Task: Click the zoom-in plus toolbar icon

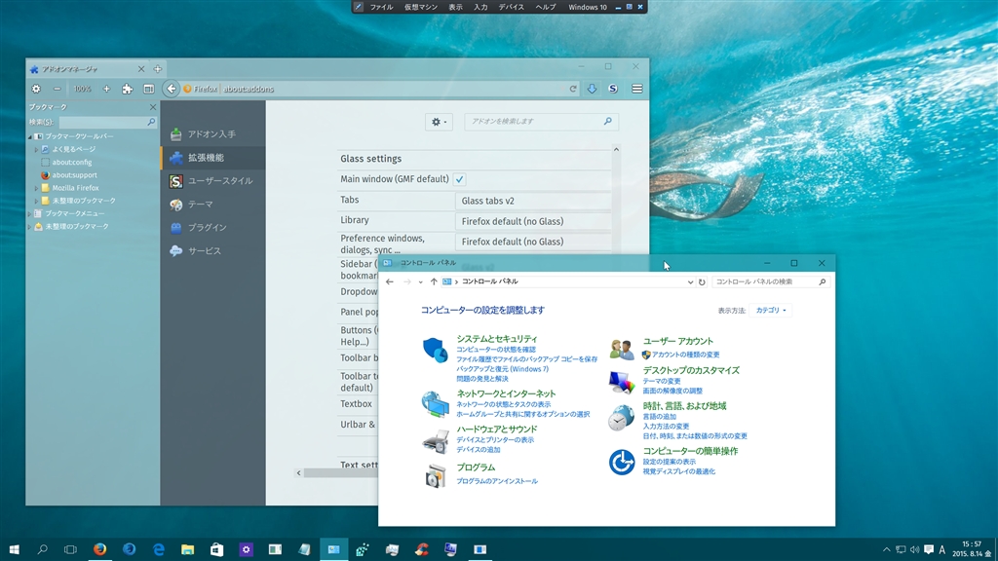Action: click(x=106, y=89)
